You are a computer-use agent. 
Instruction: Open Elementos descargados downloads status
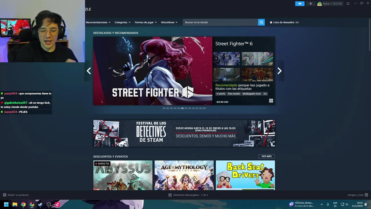(188, 195)
